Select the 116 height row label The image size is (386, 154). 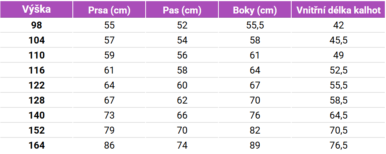[37, 70]
